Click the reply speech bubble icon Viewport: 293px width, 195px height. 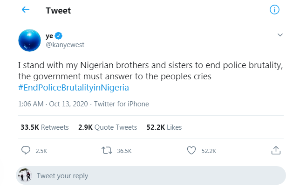[26, 150]
